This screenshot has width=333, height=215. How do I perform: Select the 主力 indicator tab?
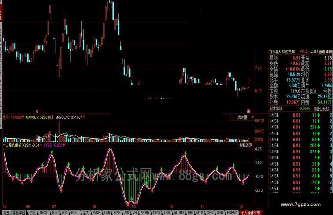[x=86, y=213]
